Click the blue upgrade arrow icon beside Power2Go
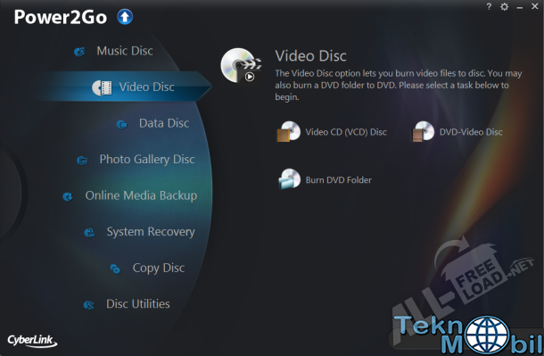This screenshot has height=356, width=544. pyautogui.click(x=125, y=17)
